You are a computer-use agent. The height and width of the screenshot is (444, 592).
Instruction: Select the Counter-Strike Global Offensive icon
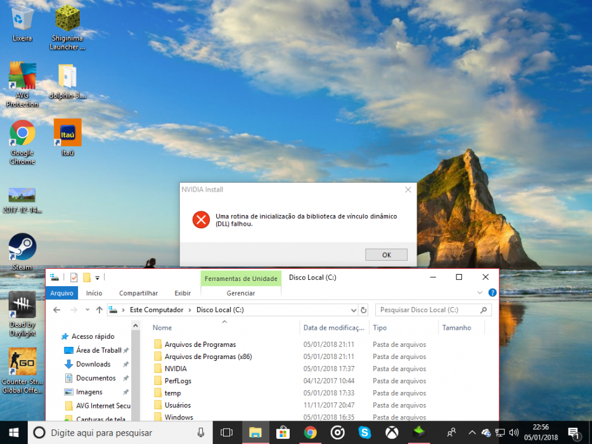click(x=22, y=370)
